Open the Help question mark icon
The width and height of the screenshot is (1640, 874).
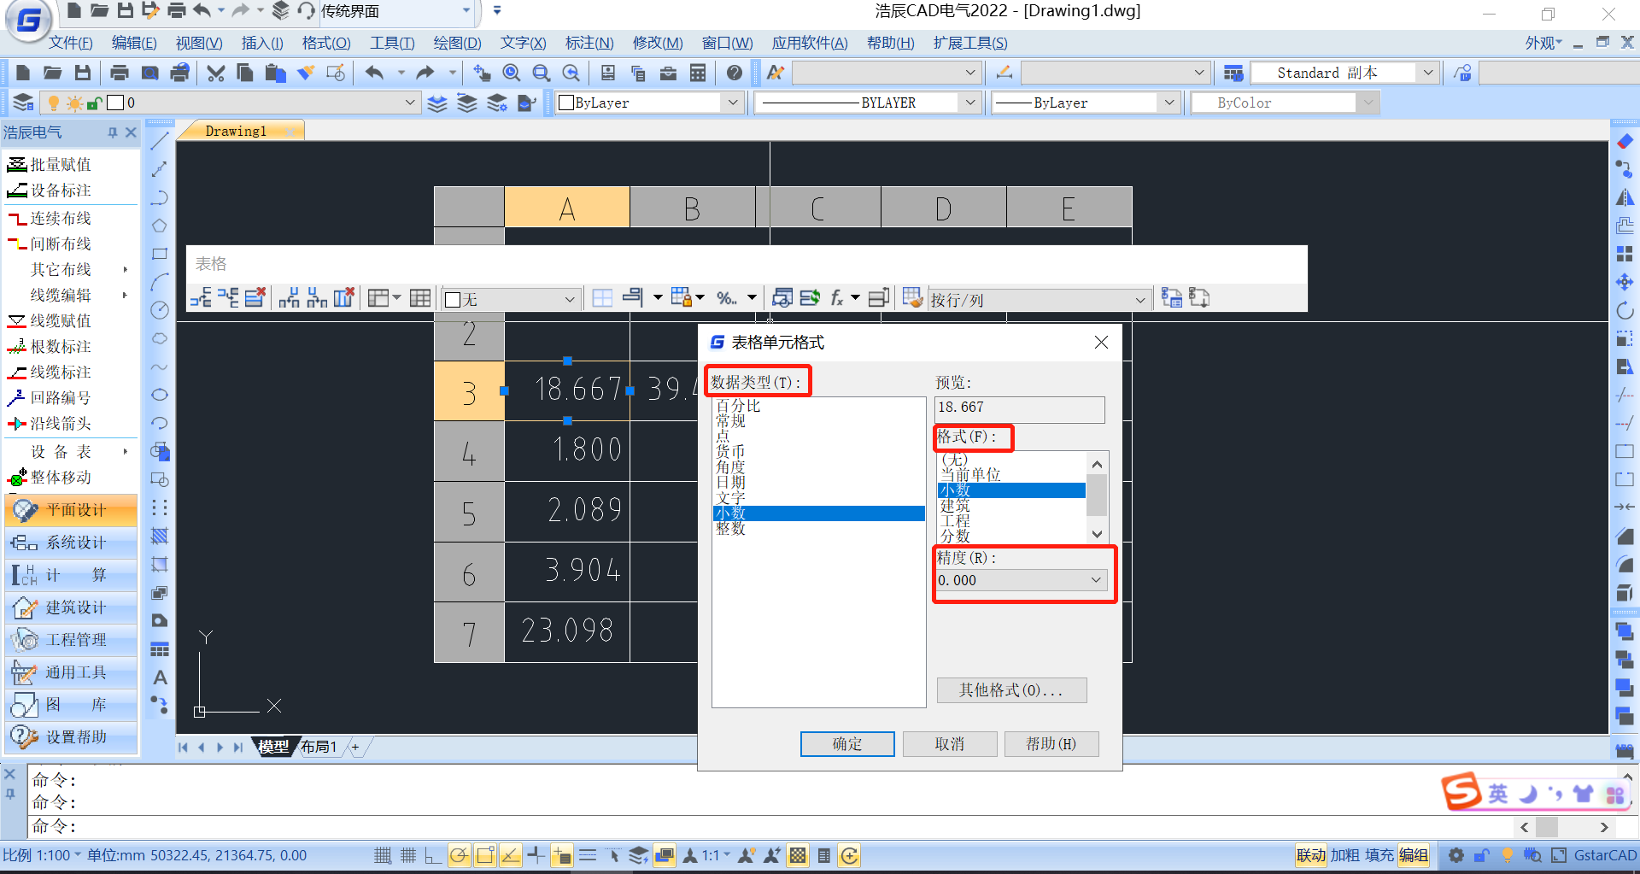734,73
